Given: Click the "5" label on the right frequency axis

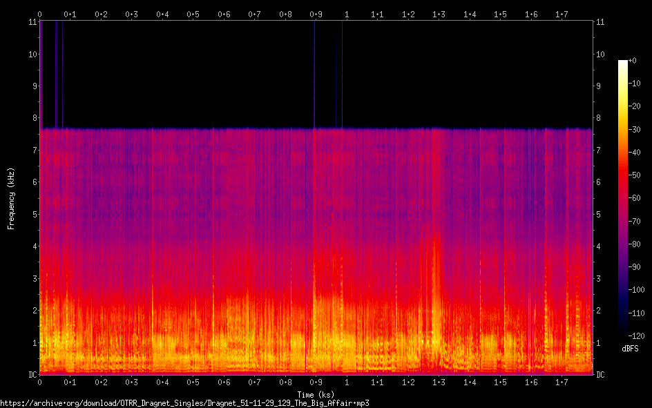Looking at the screenshot, I should click(x=598, y=215).
